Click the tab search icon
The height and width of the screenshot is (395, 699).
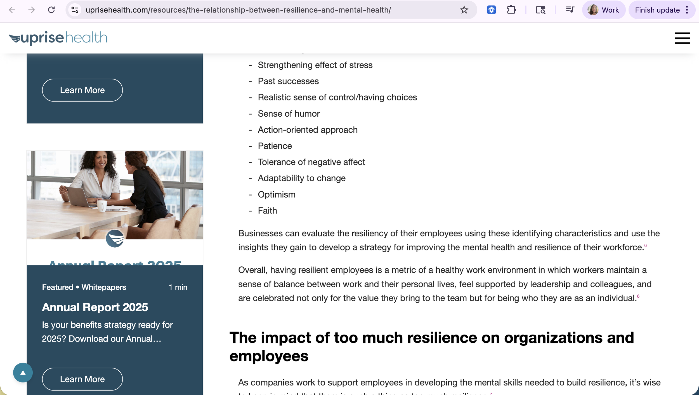(x=540, y=10)
